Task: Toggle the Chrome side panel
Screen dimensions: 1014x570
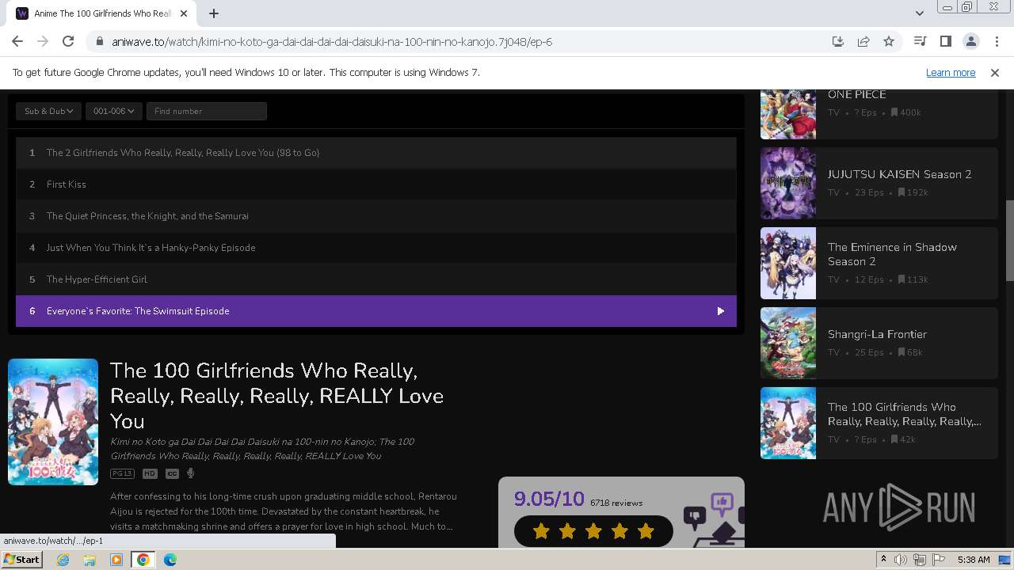Action: tap(945, 41)
